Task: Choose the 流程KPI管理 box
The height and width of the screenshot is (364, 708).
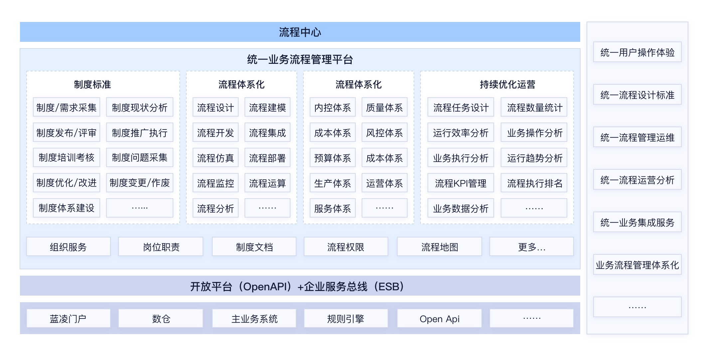Action: pyautogui.click(x=461, y=183)
